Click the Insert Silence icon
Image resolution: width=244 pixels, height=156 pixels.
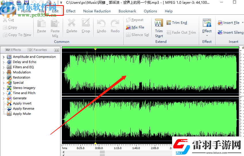pos(220,33)
